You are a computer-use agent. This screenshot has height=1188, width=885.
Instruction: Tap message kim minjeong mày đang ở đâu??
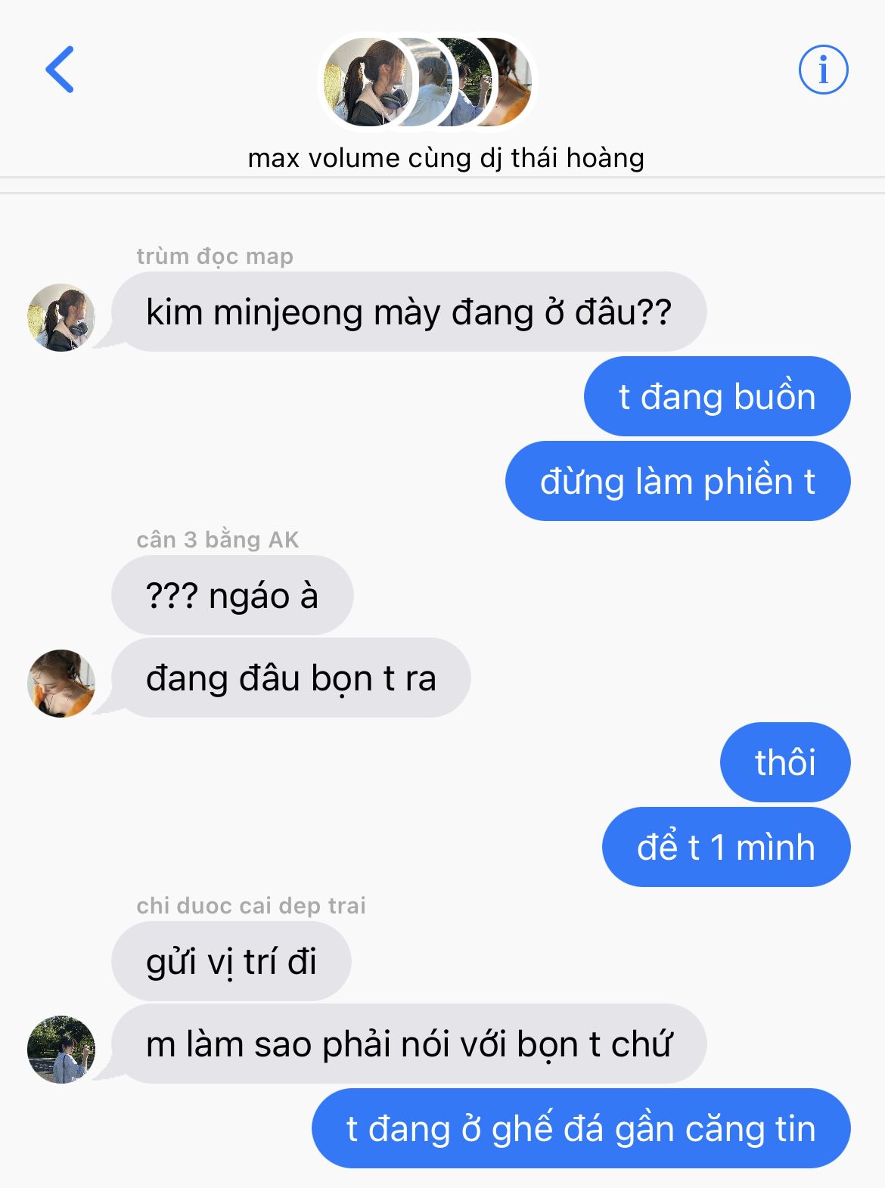[x=409, y=312]
